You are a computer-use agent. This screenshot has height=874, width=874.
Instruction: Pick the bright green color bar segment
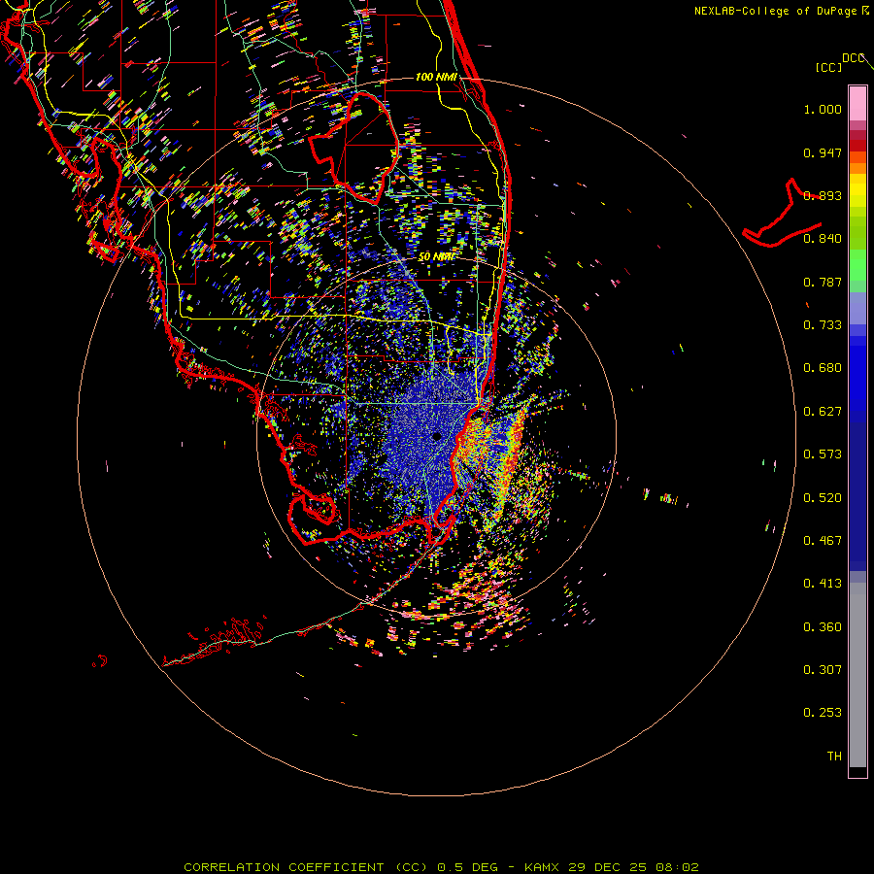857,265
